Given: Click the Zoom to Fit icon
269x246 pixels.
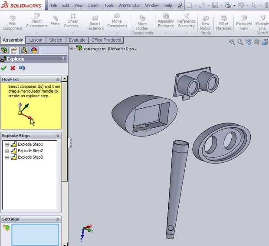Looking at the screenshot, I should pyautogui.click(x=232, y=42).
